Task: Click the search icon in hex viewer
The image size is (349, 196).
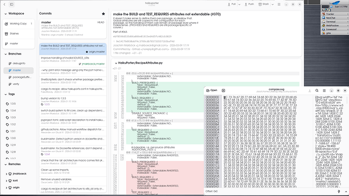Action: coord(317,90)
